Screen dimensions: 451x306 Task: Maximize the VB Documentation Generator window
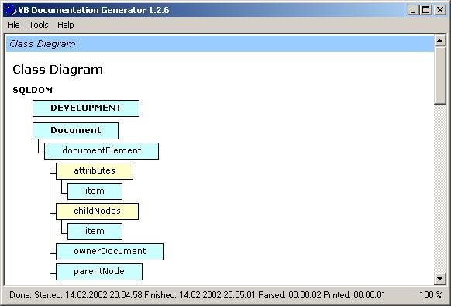(425, 10)
